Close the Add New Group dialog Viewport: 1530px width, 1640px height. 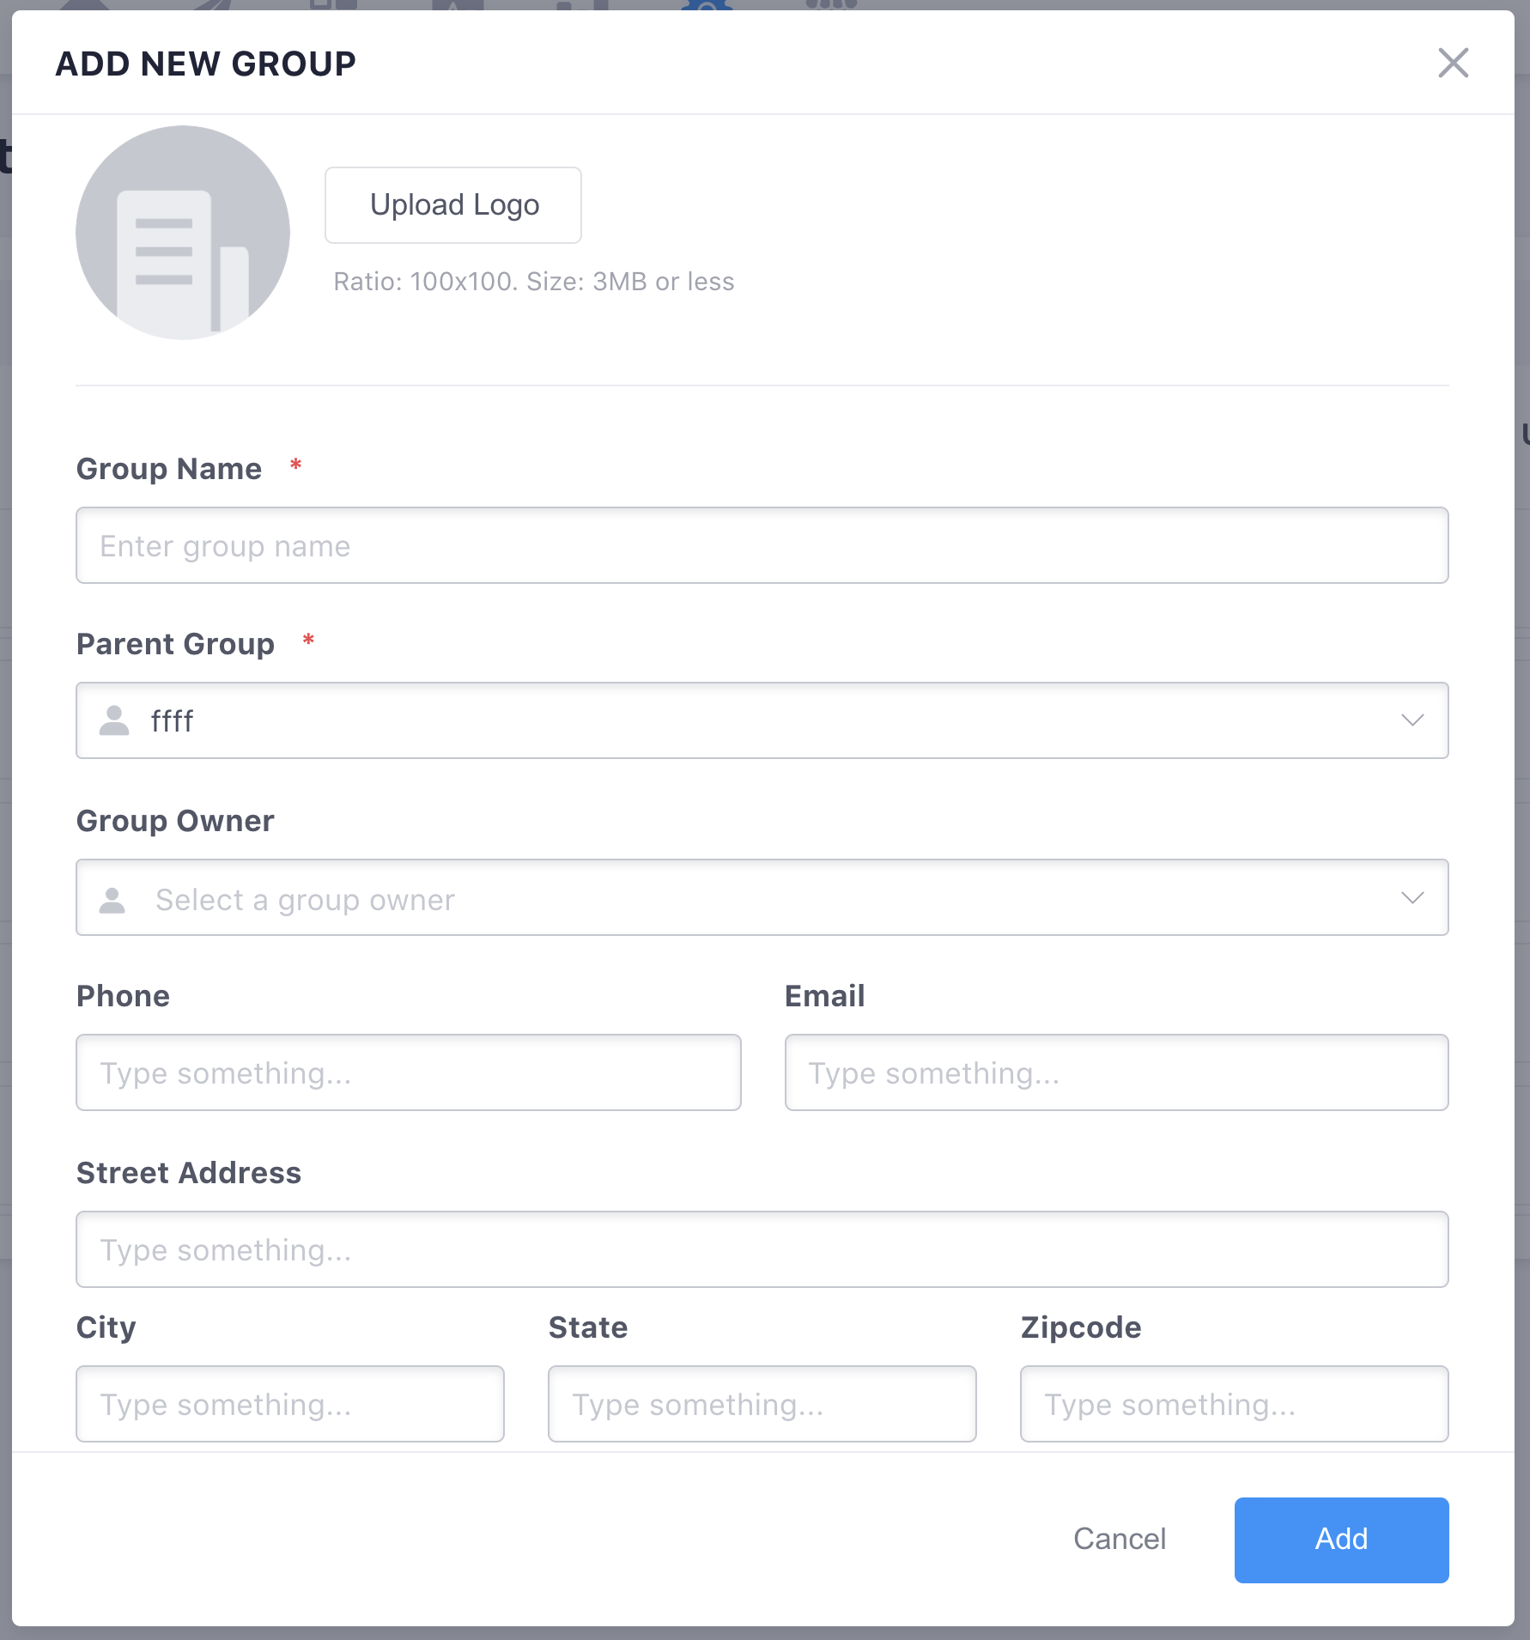(x=1453, y=63)
